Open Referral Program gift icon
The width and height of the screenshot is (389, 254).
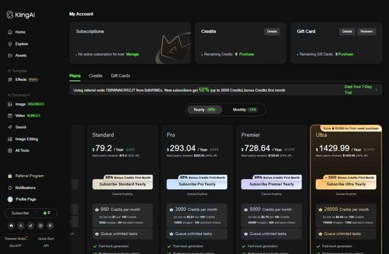10,176
